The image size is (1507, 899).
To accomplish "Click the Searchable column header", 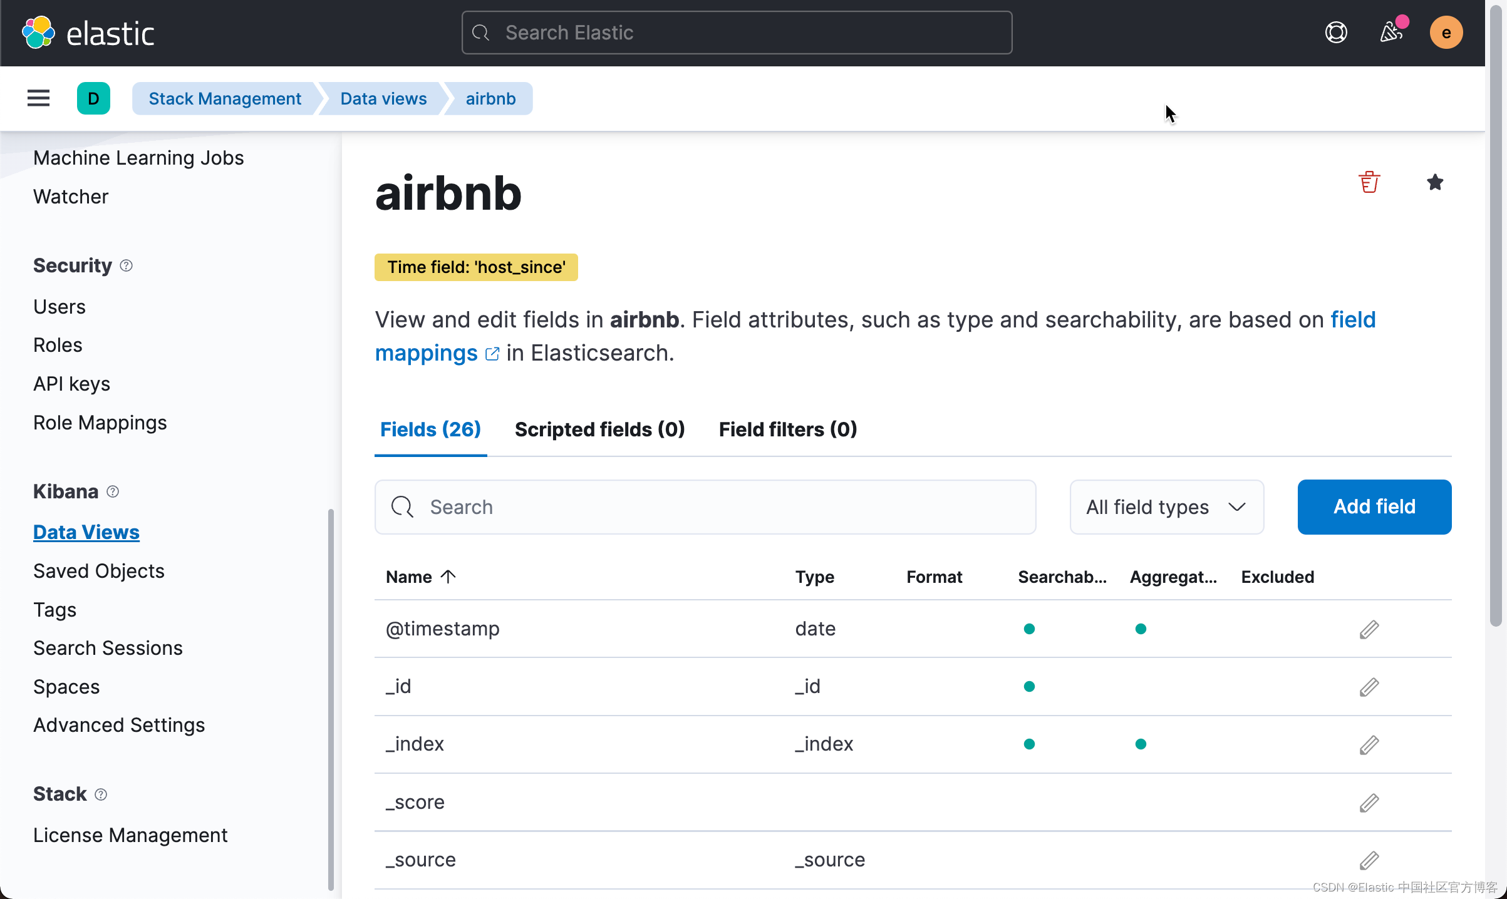I will (1062, 577).
